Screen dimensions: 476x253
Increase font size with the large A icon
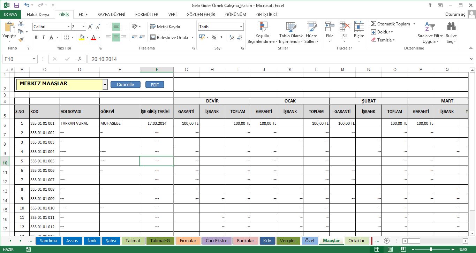pos(90,27)
